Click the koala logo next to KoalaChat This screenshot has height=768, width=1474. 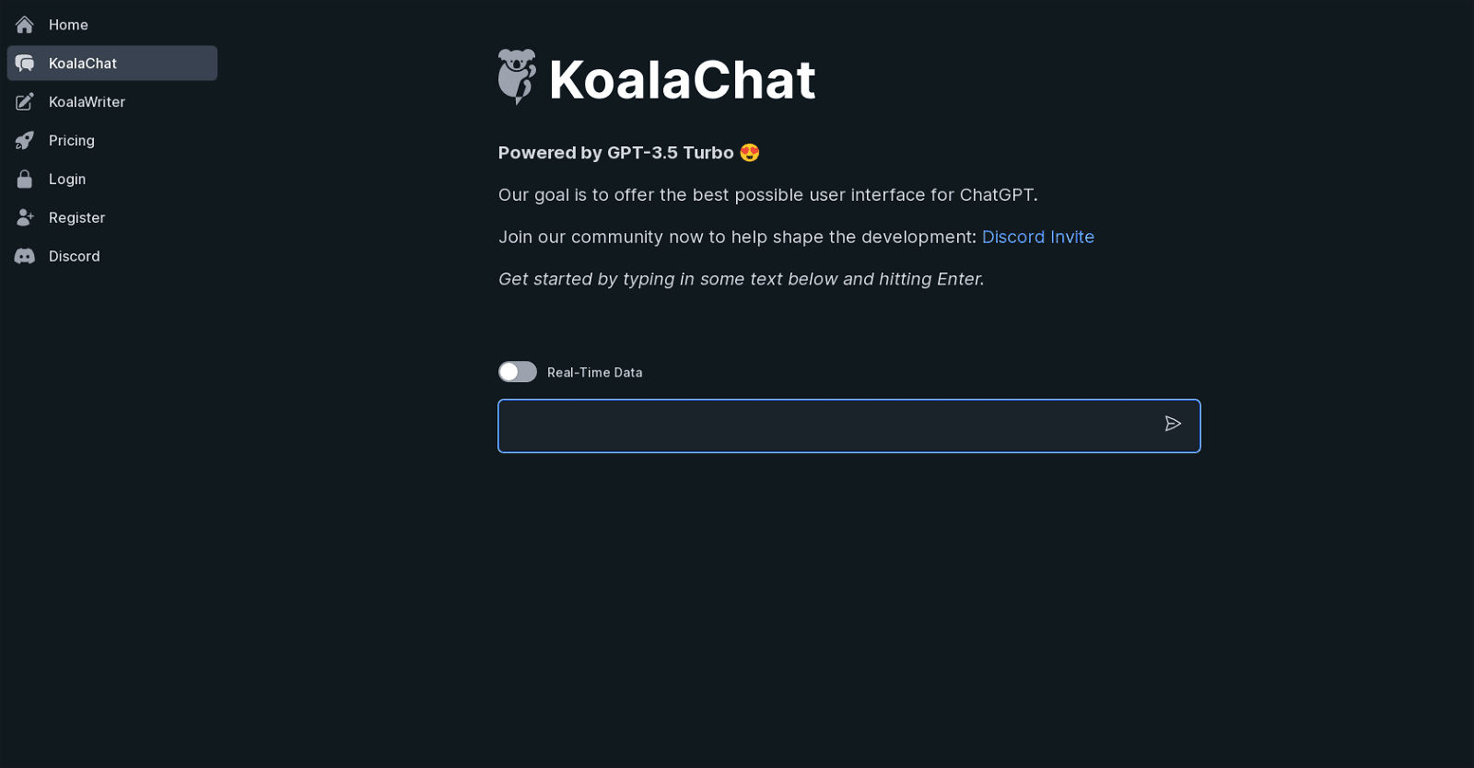tap(517, 76)
